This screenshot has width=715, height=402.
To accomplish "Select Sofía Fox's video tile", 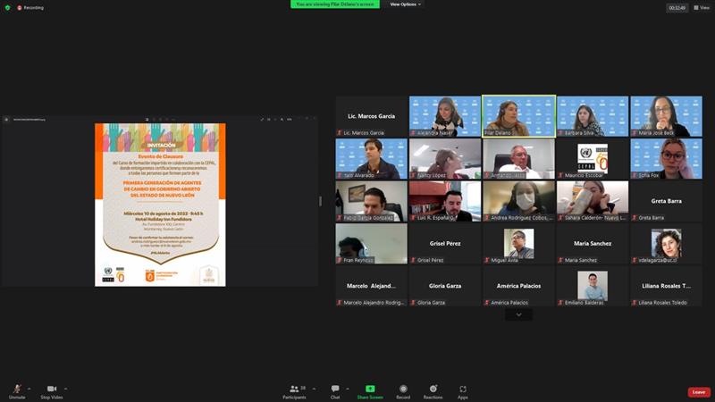I will pos(666,159).
